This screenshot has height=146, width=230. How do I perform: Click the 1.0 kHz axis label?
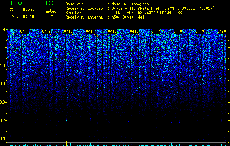click(x=3, y=66)
